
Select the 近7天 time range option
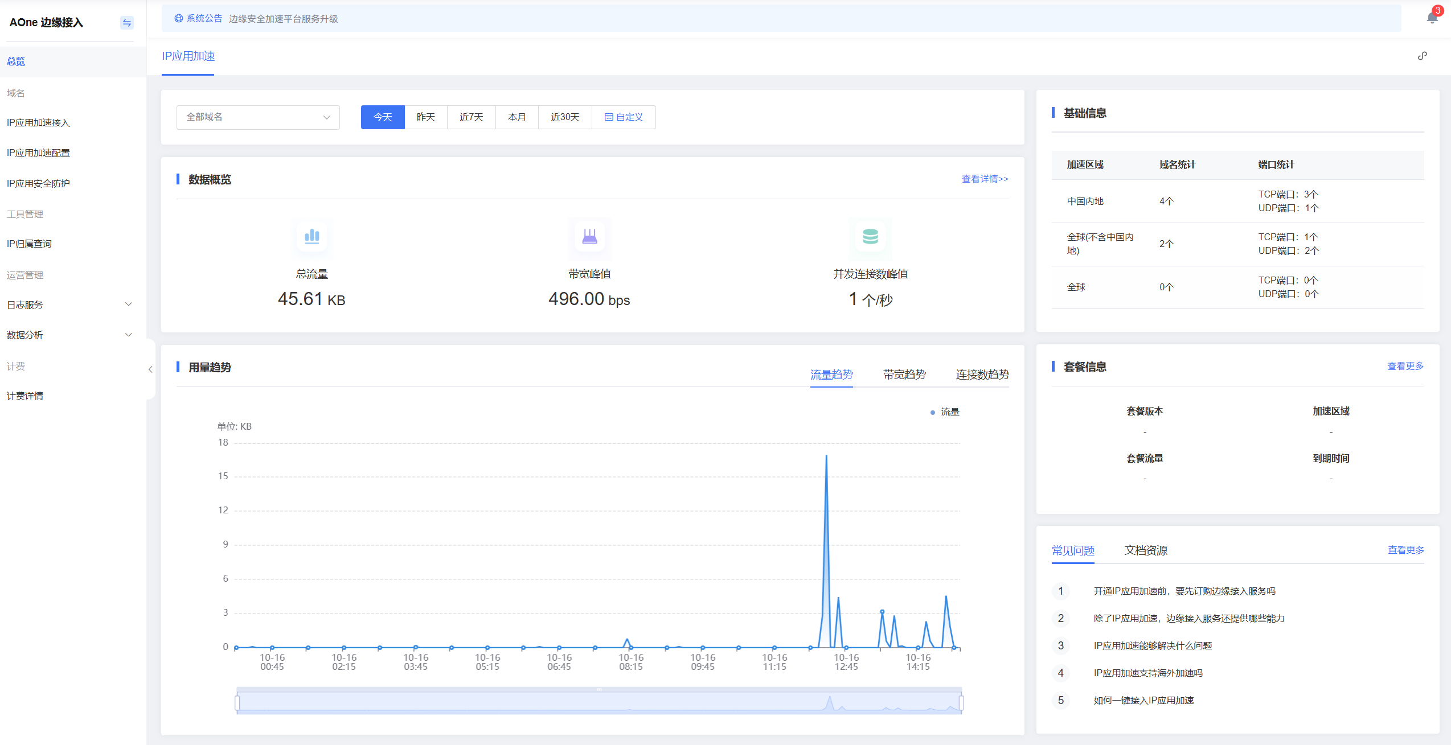pos(471,117)
